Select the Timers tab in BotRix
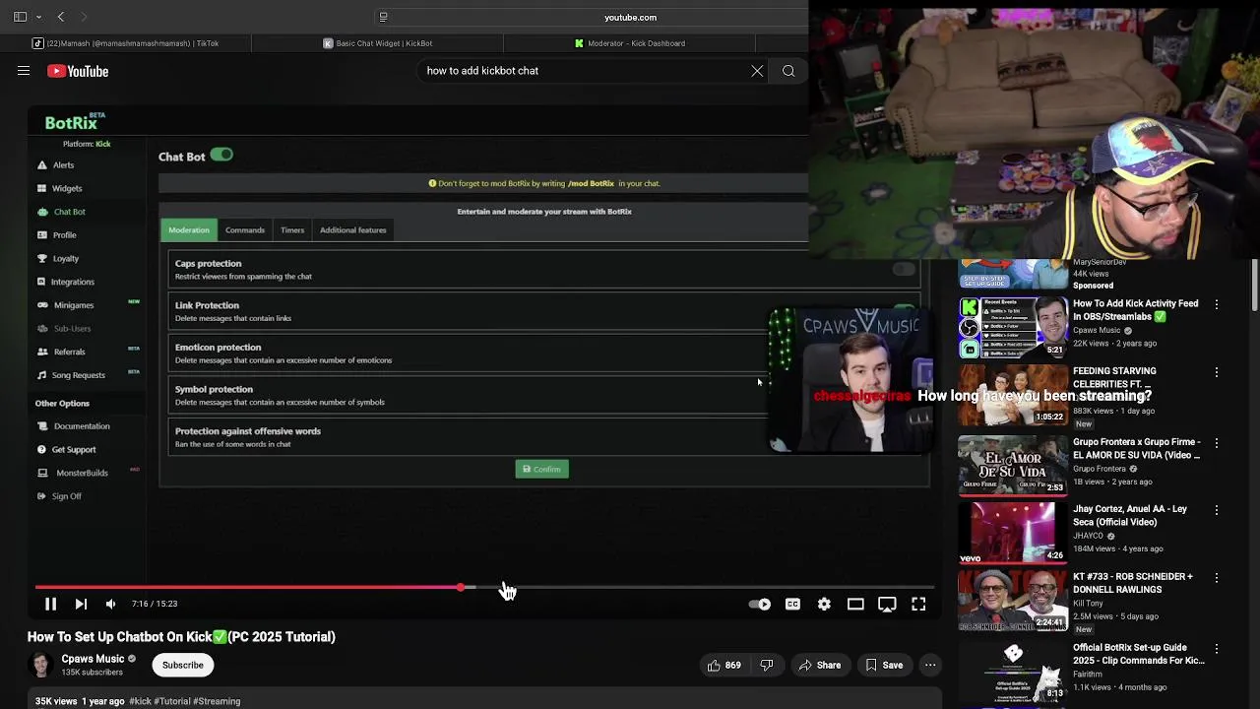This screenshot has width=1260, height=709. (x=292, y=229)
